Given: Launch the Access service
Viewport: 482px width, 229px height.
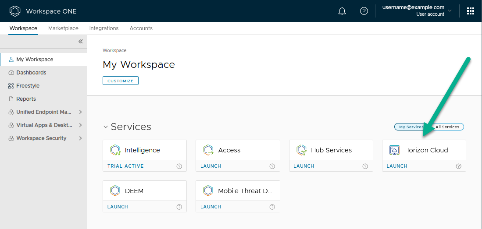Looking at the screenshot, I should pos(211,166).
